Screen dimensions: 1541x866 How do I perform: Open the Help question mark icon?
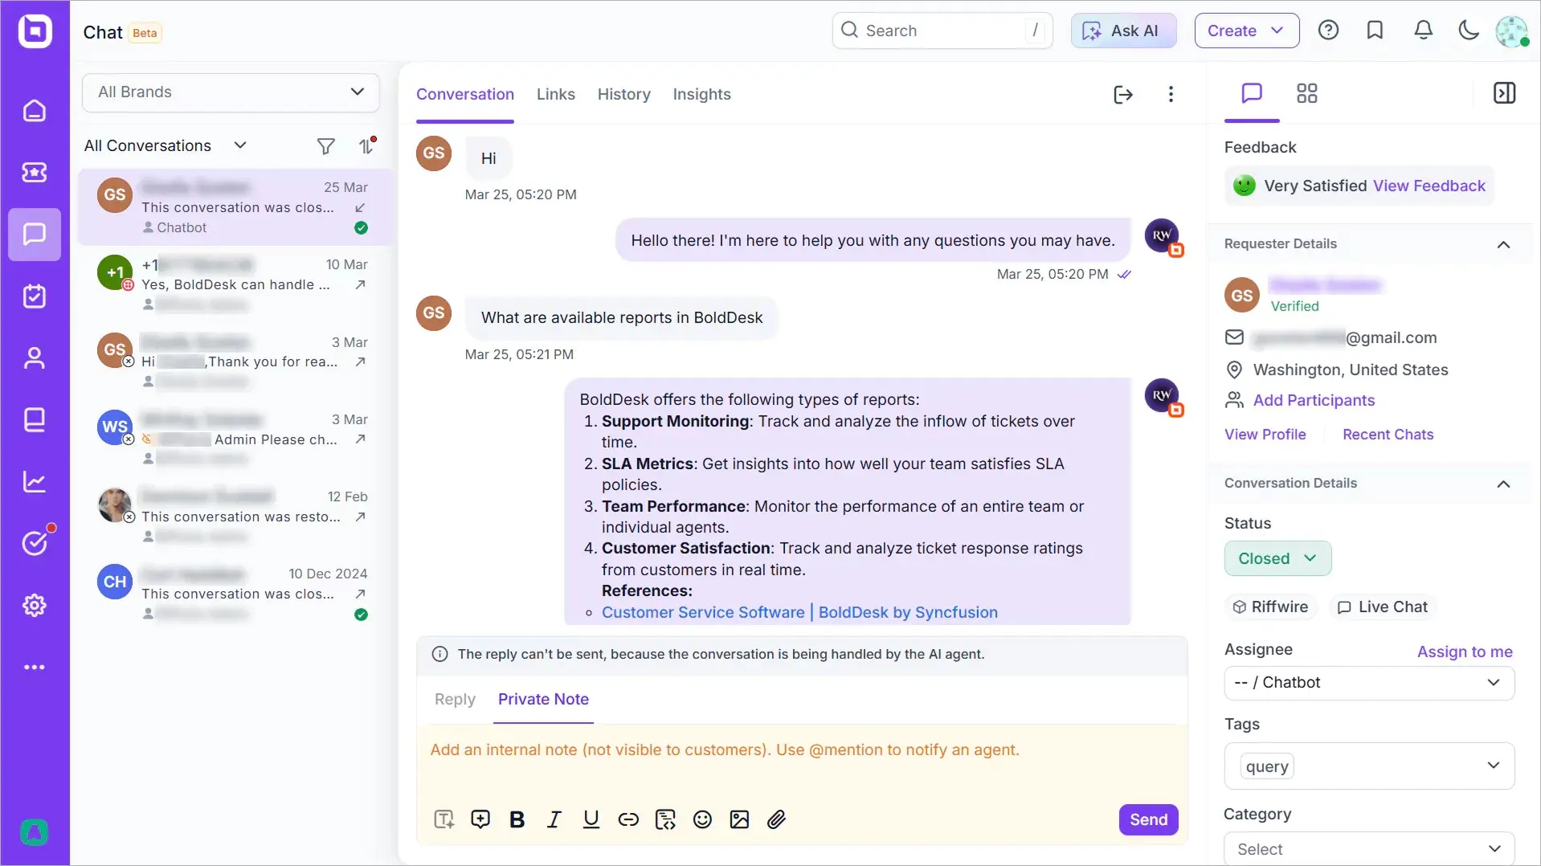(x=1328, y=31)
